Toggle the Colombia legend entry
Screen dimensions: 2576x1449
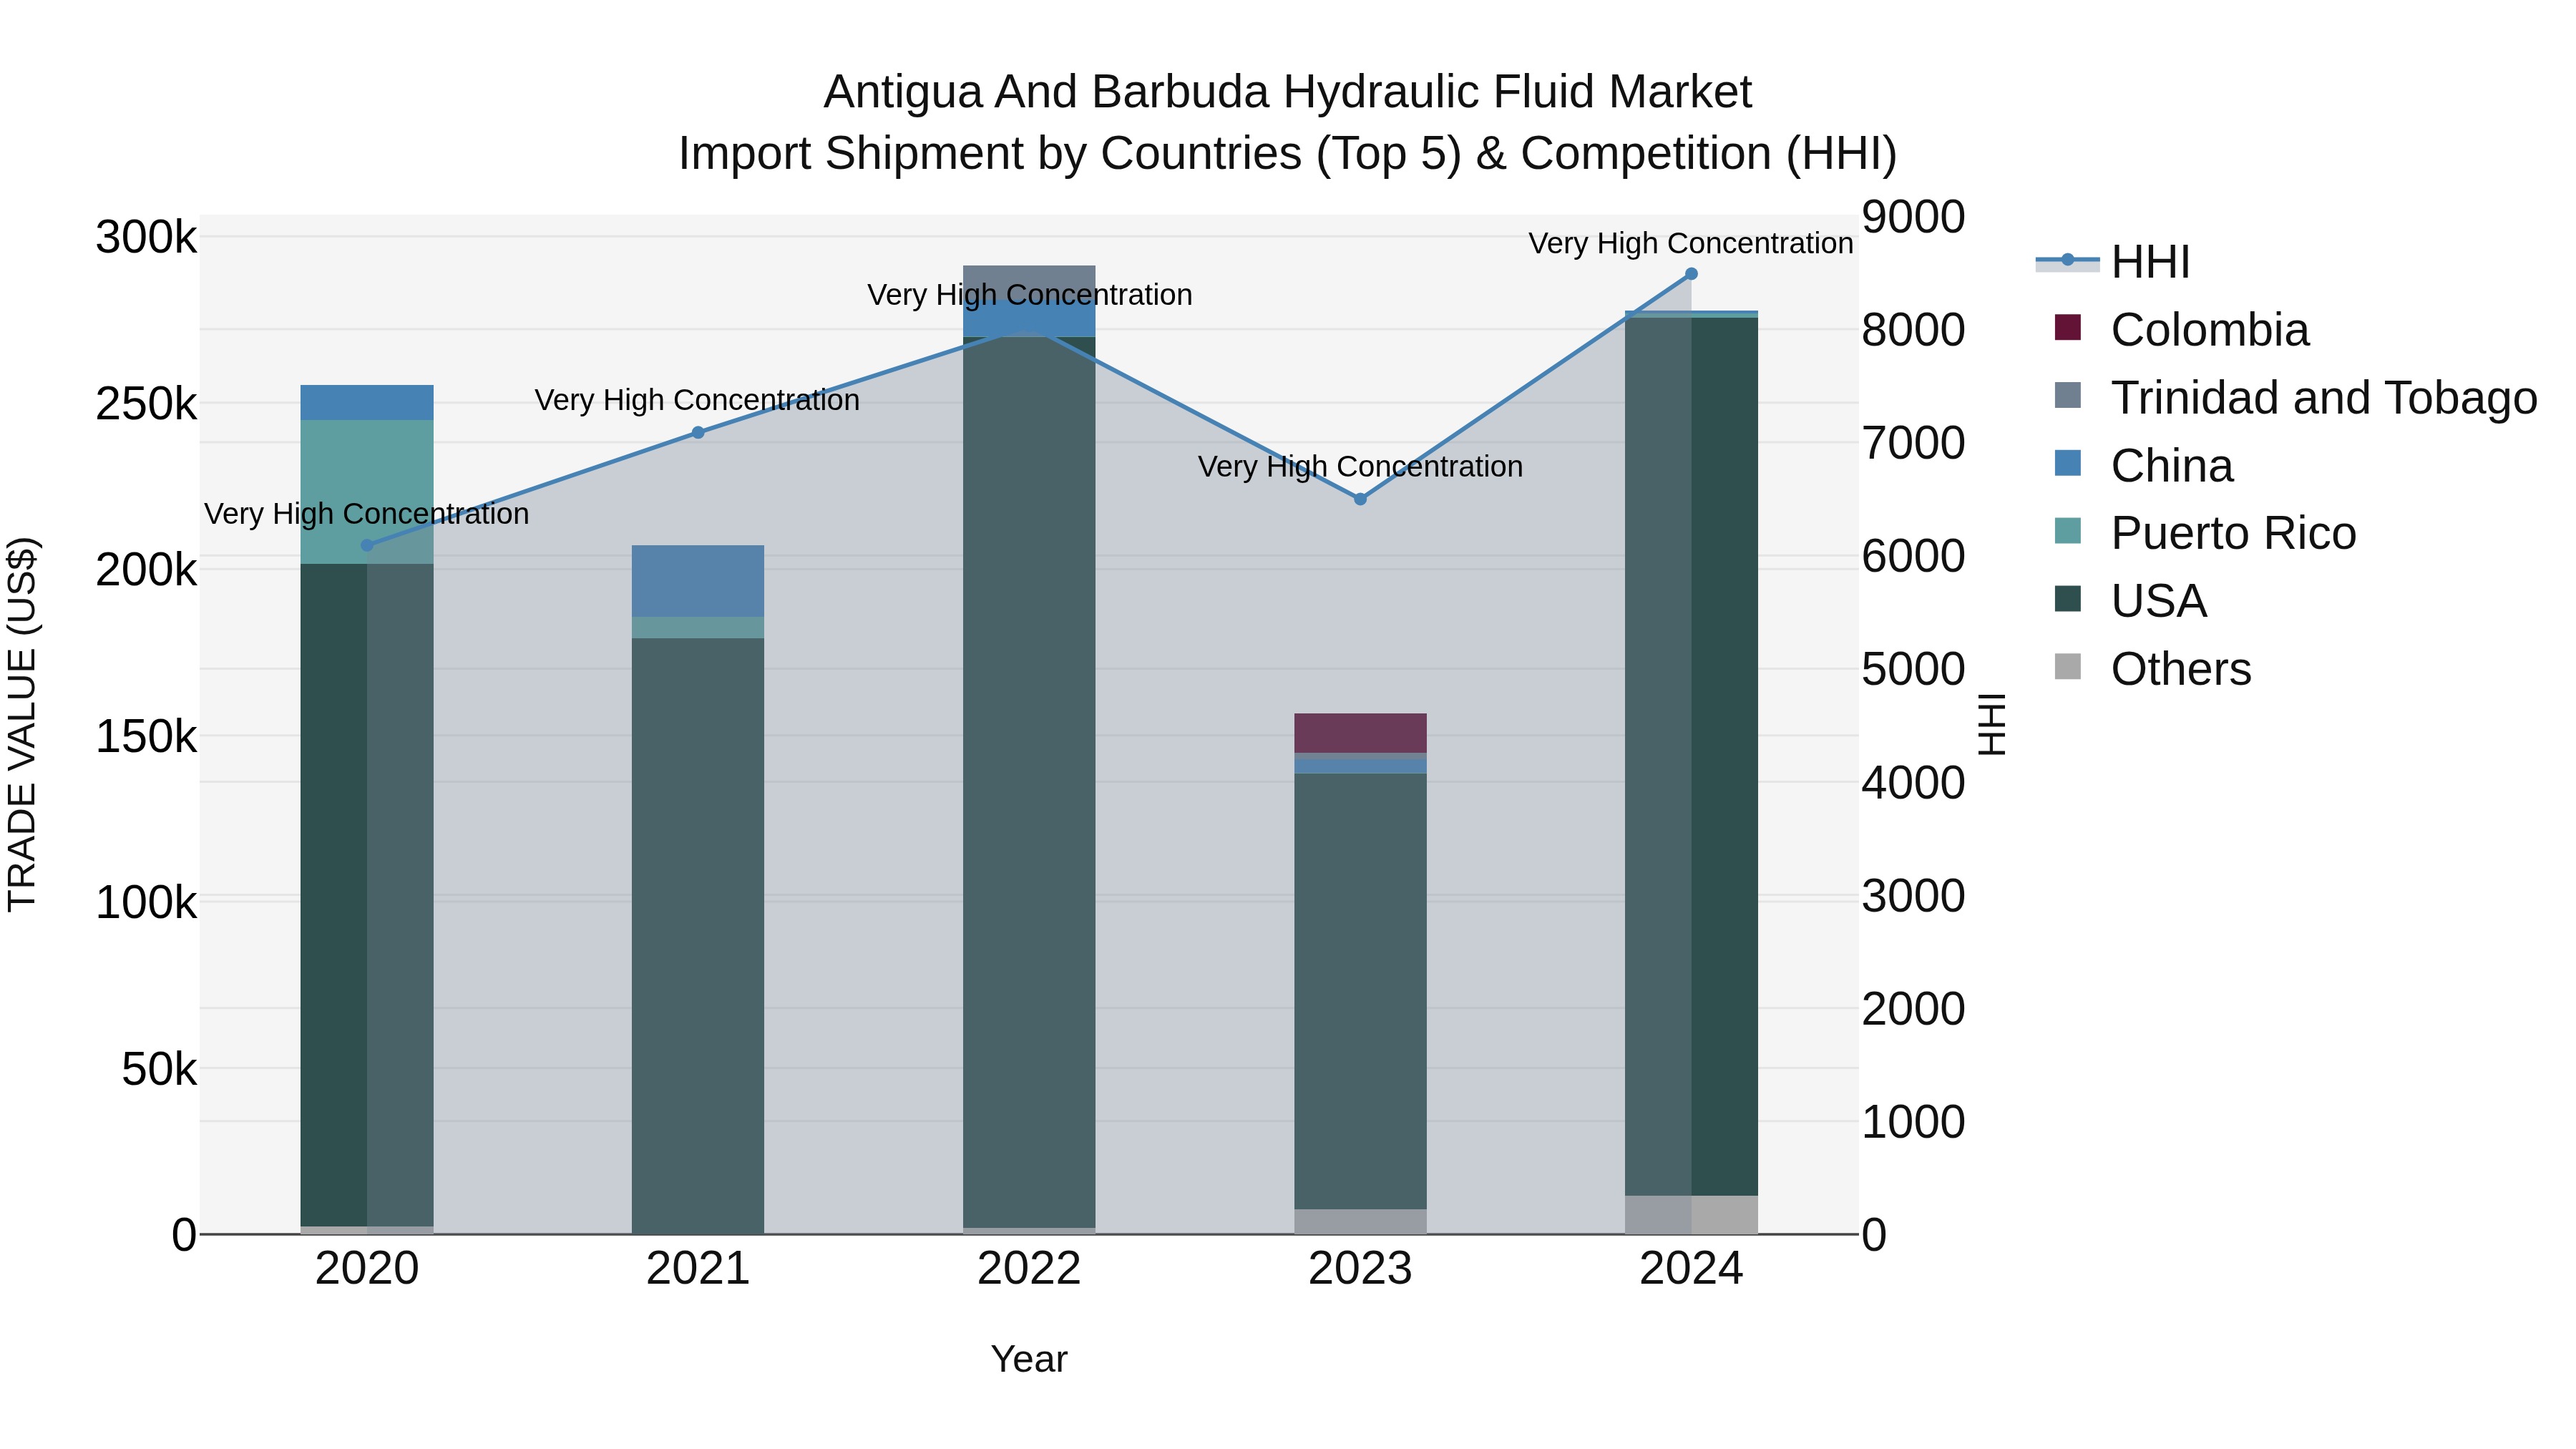point(2181,330)
